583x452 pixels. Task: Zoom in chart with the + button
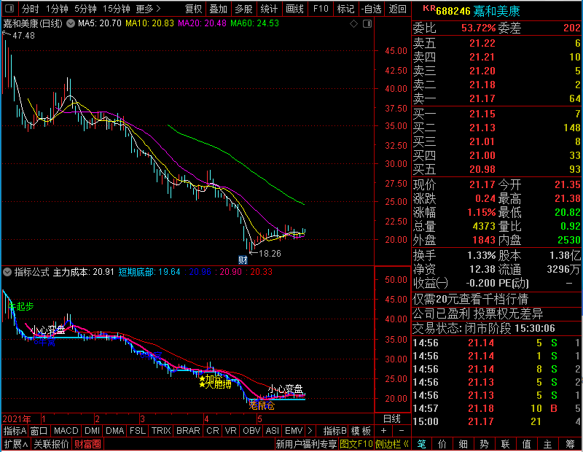coord(383,431)
